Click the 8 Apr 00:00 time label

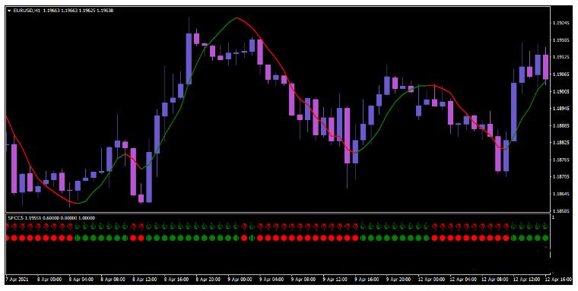[x=49, y=280]
